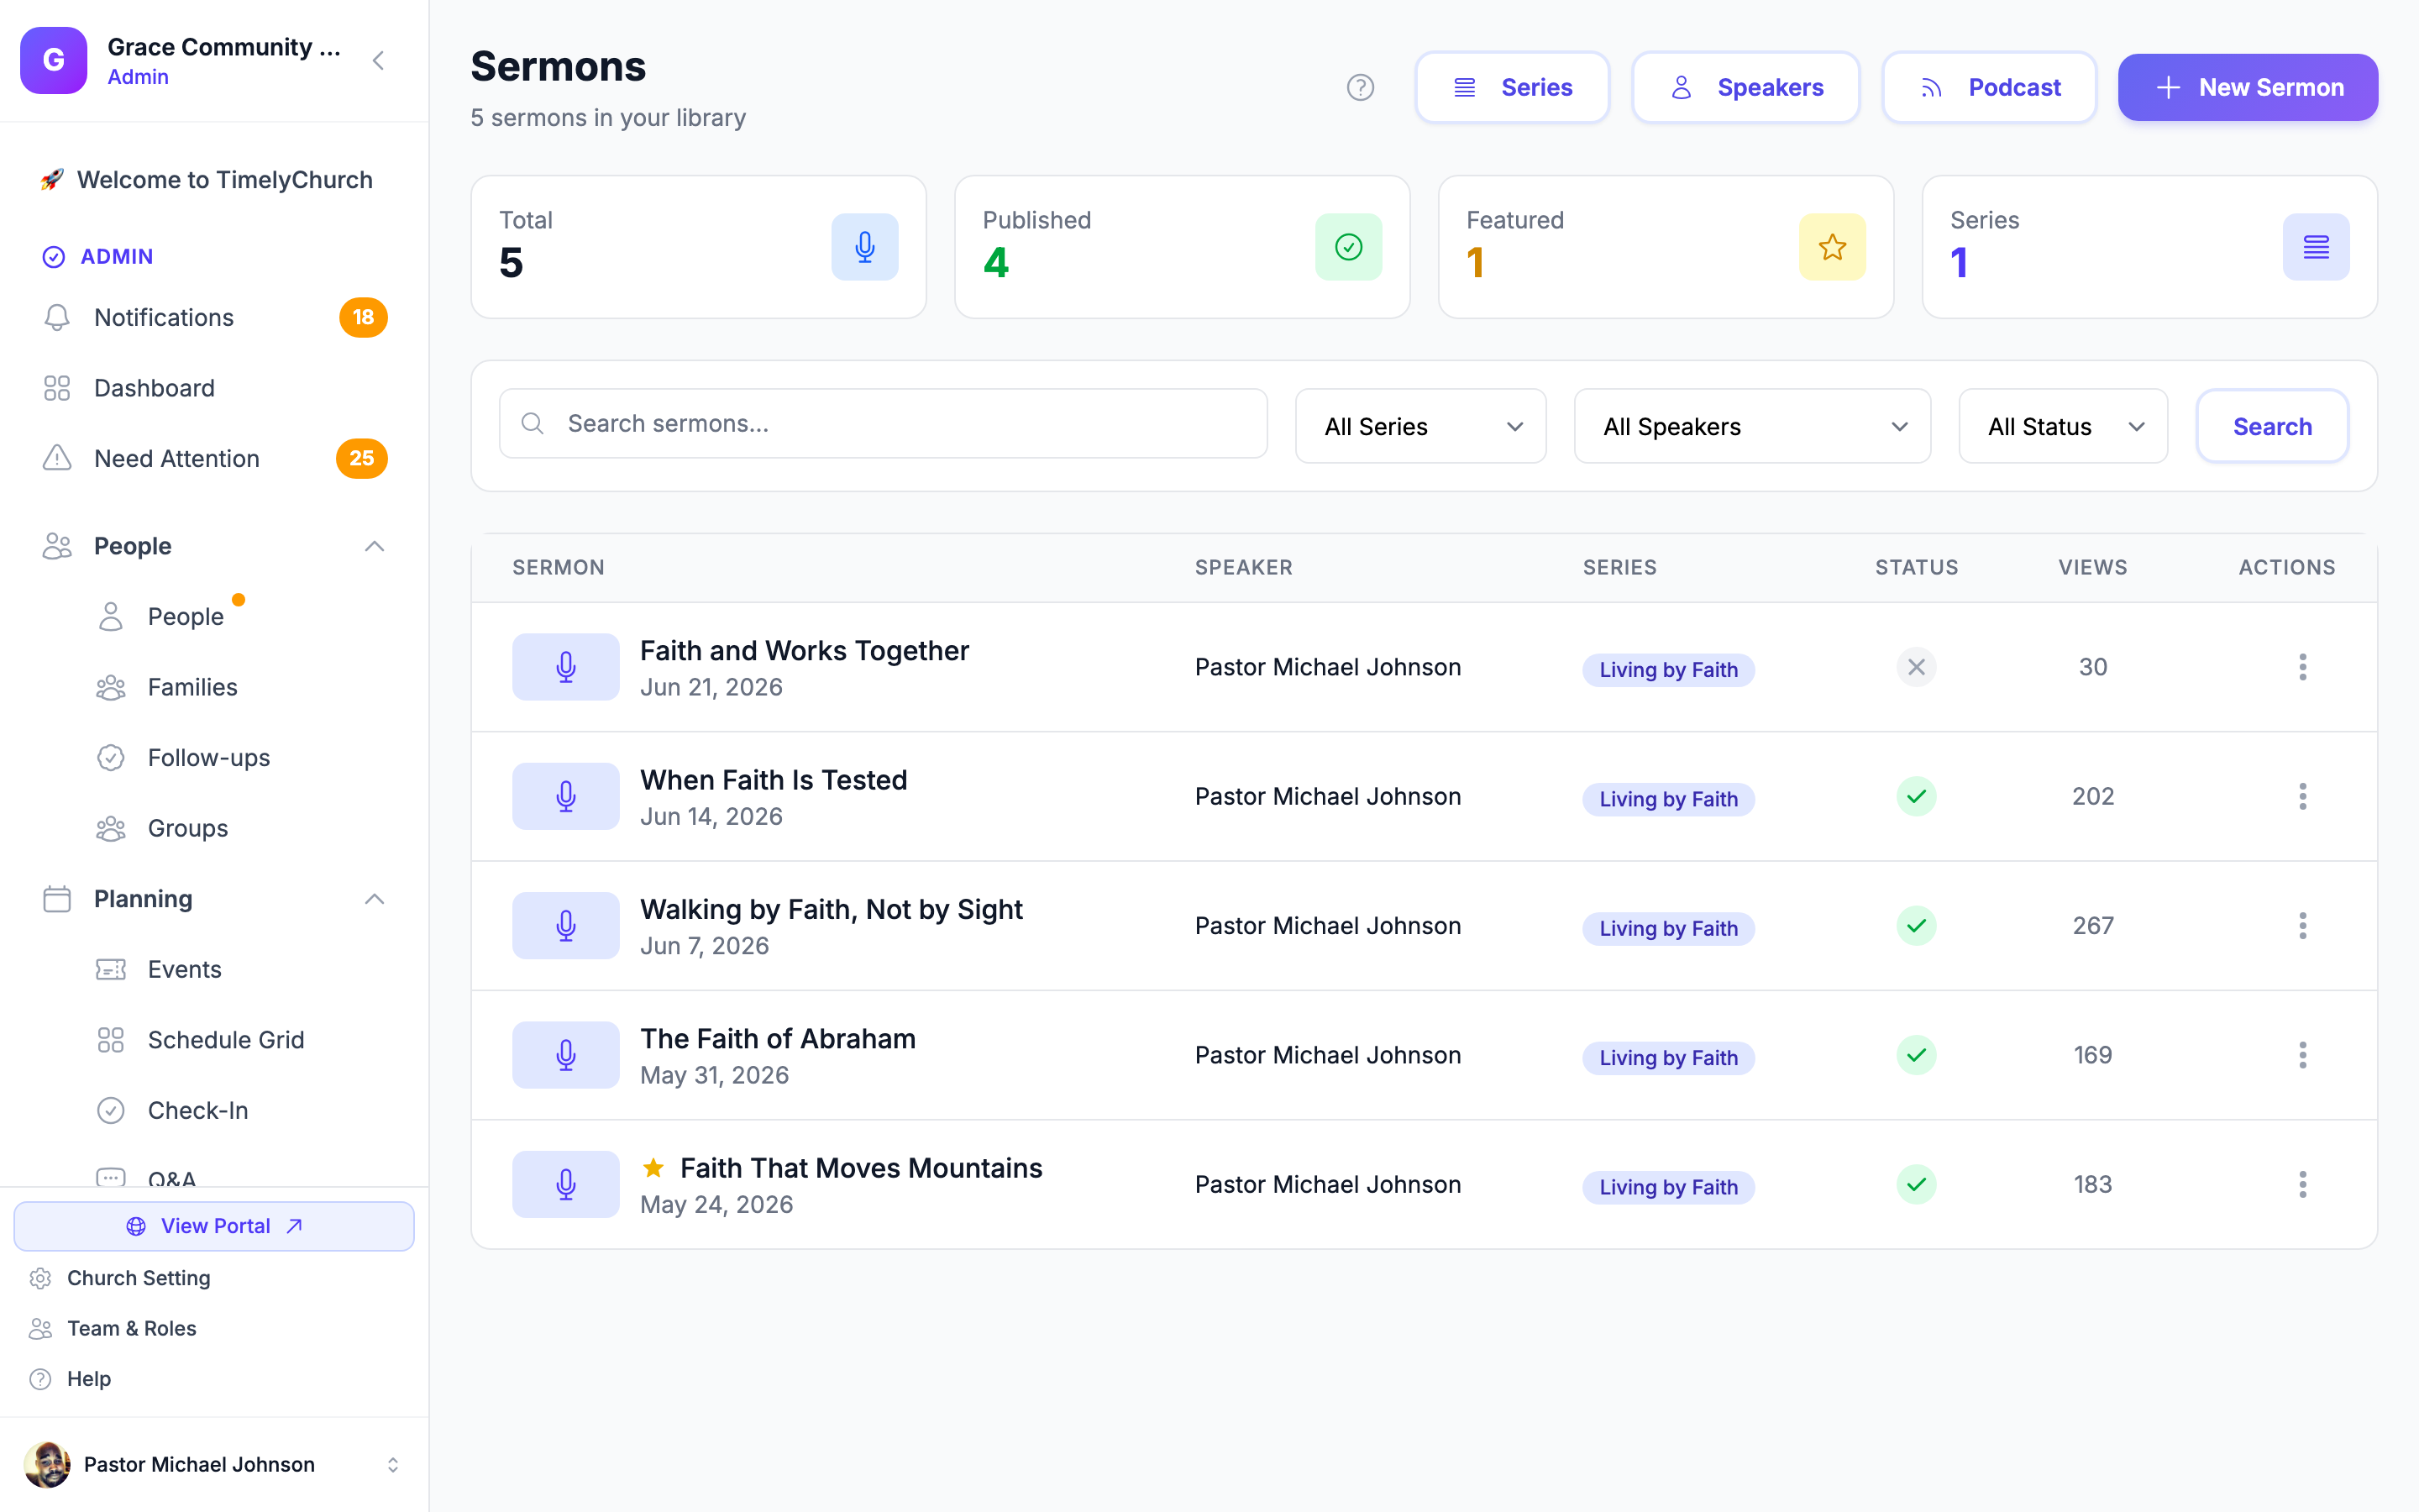Click the Need Attention warning triangle icon
Image resolution: width=2419 pixels, height=1512 pixels.
(x=57, y=458)
